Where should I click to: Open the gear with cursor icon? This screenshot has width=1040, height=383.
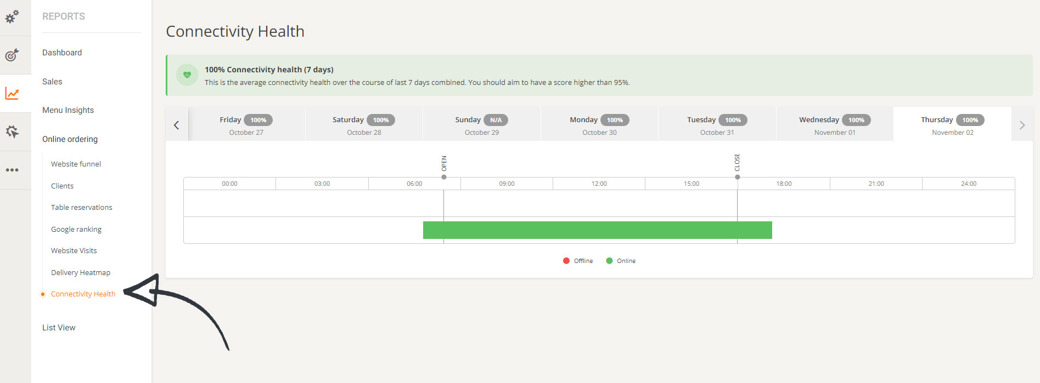pyautogui.click(x=12, y=132)
